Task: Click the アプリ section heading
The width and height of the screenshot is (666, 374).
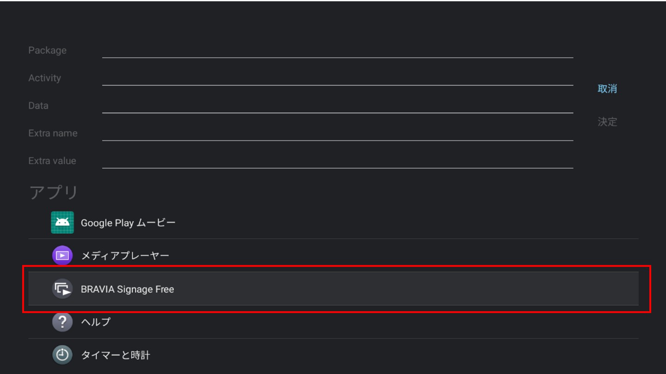Action: click(54, 193)
